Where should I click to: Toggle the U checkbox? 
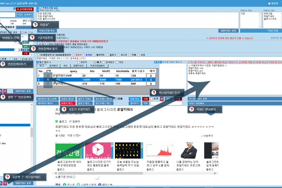[x=29, y=33]
